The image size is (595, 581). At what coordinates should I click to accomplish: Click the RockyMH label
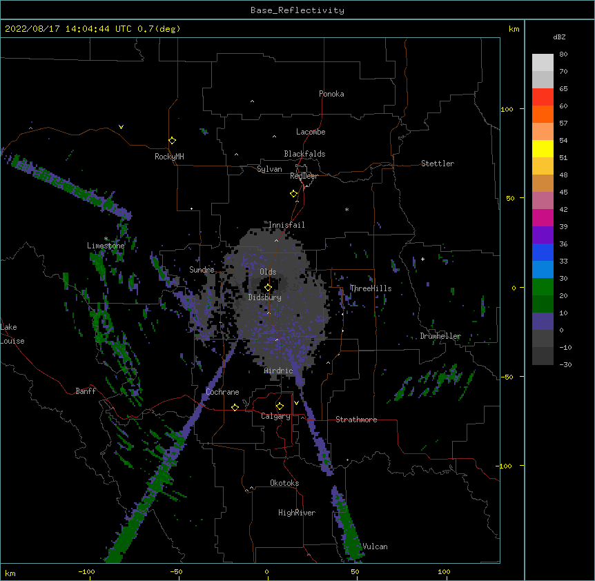point(169,157)
